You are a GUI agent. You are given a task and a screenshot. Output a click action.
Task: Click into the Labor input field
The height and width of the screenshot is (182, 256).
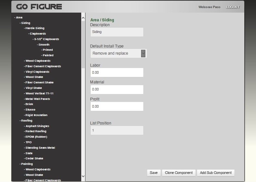117,72
